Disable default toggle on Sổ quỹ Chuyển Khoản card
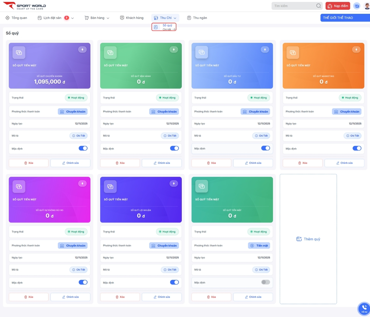Image resolution: width=370 pixels, height=317 pixels. pos(83,148)
